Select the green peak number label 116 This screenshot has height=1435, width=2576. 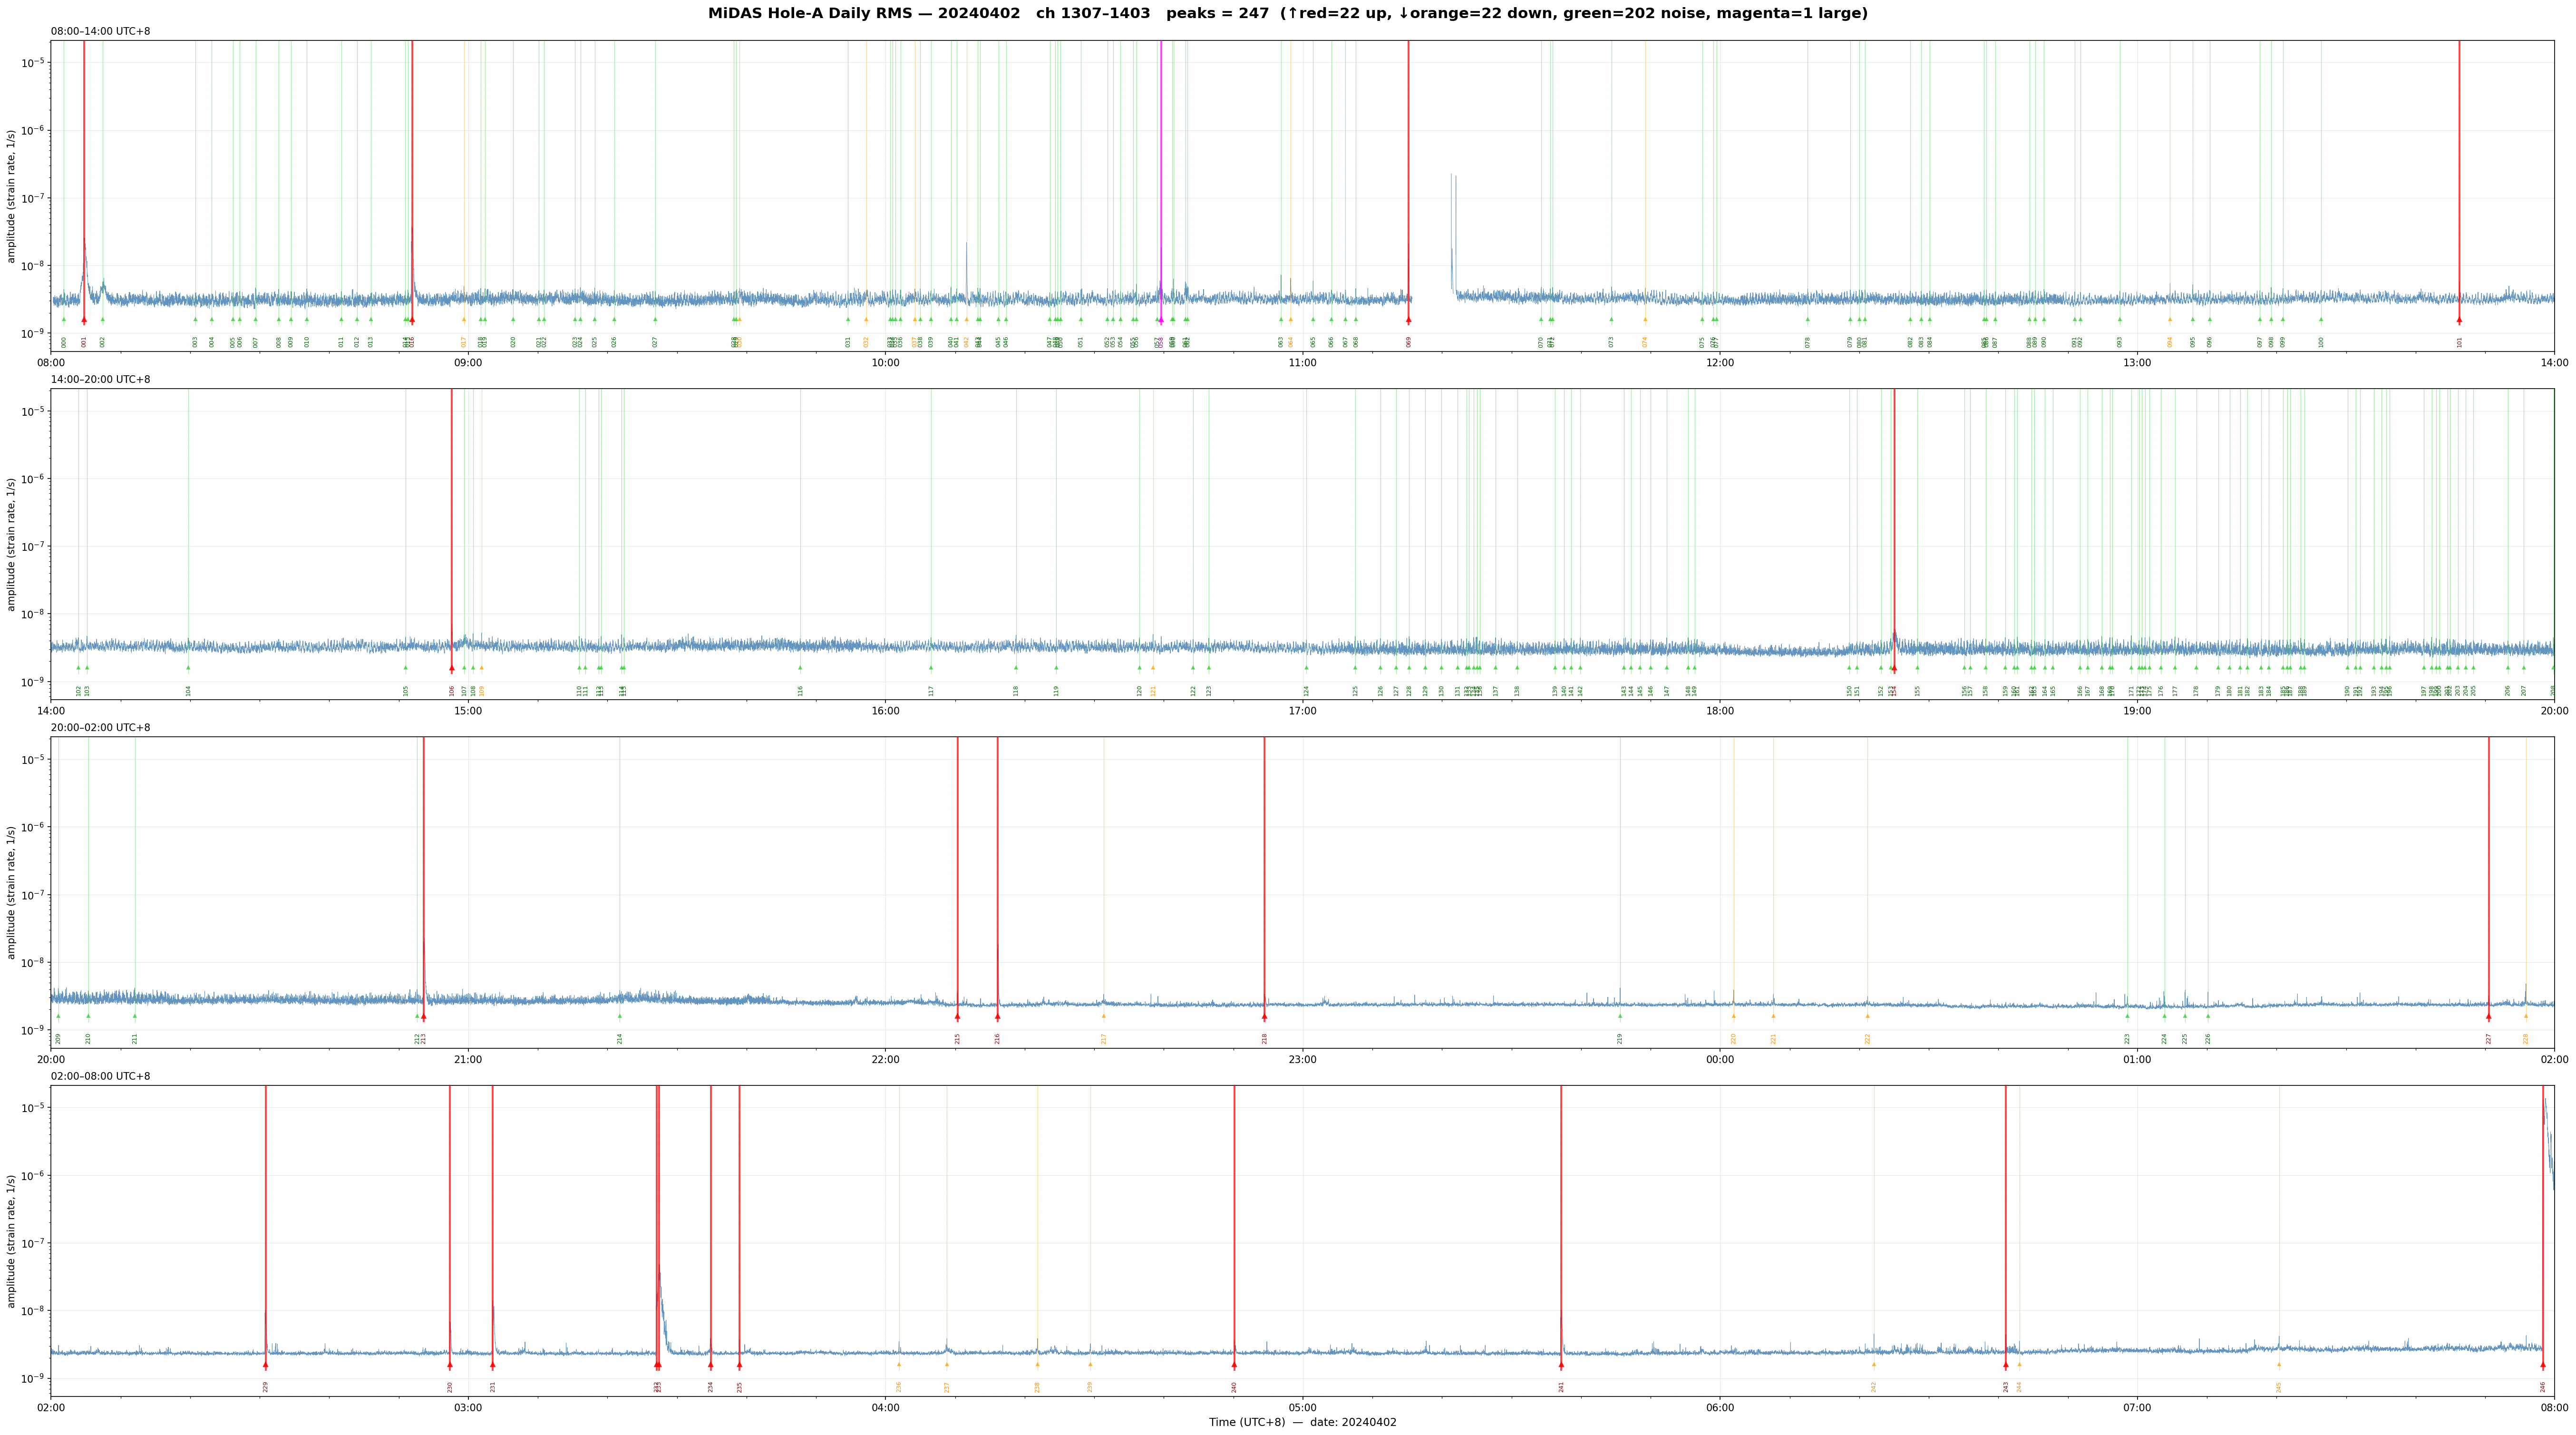pos(800,690)
